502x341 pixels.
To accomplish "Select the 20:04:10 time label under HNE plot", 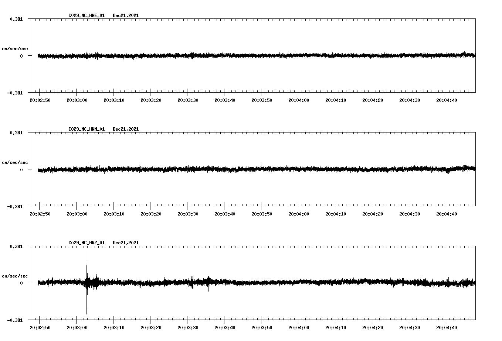I will point(336,100).
